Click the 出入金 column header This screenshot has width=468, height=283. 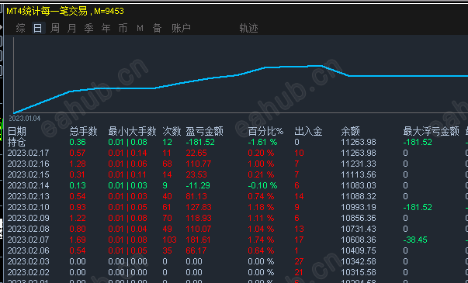click(x=308, y=131)
